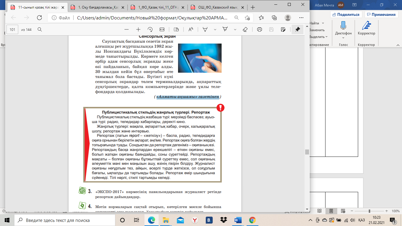Zoom out the PDF in Edge toolbar
This screenshot has height=226, width=402.
click(127, 29)
